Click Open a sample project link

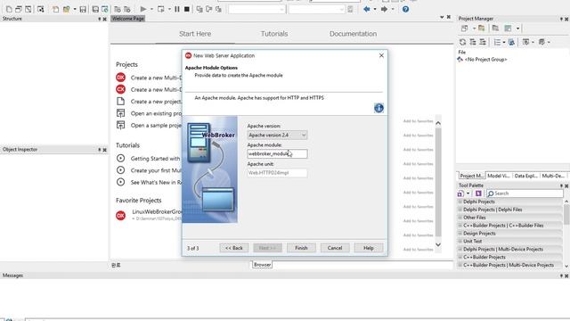click(156, 125)
